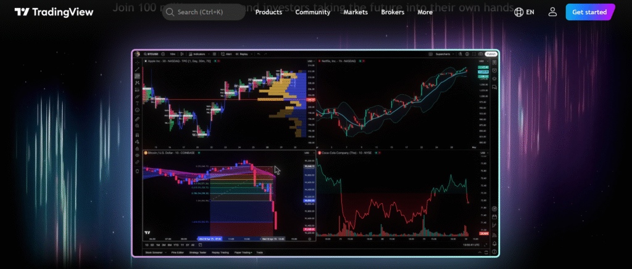The height and width of the screenshot is (269, 632).
Task: Toggle the hide drawings eye icon
Action: 138,155
